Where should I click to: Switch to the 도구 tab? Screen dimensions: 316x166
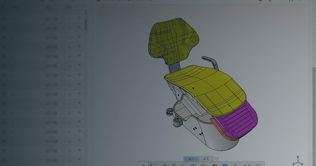206,159
